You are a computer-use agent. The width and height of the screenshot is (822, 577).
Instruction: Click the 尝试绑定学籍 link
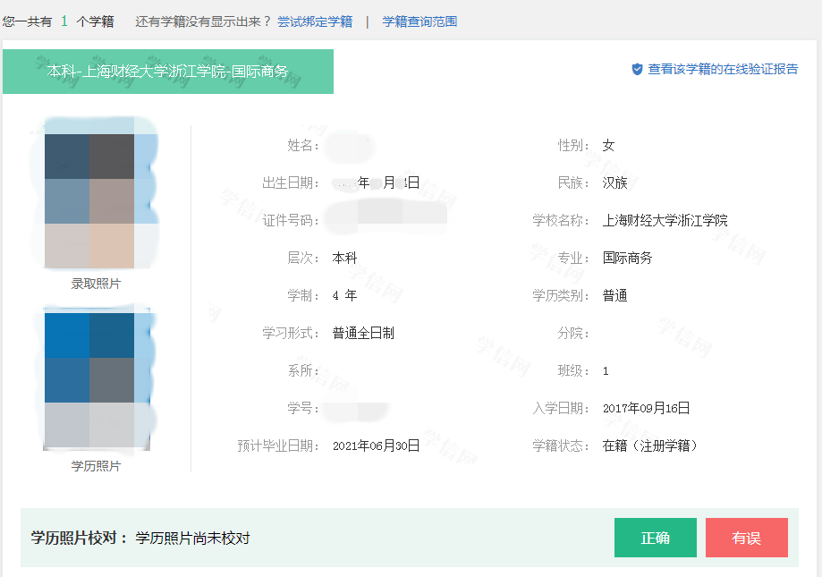click(314, 21)
